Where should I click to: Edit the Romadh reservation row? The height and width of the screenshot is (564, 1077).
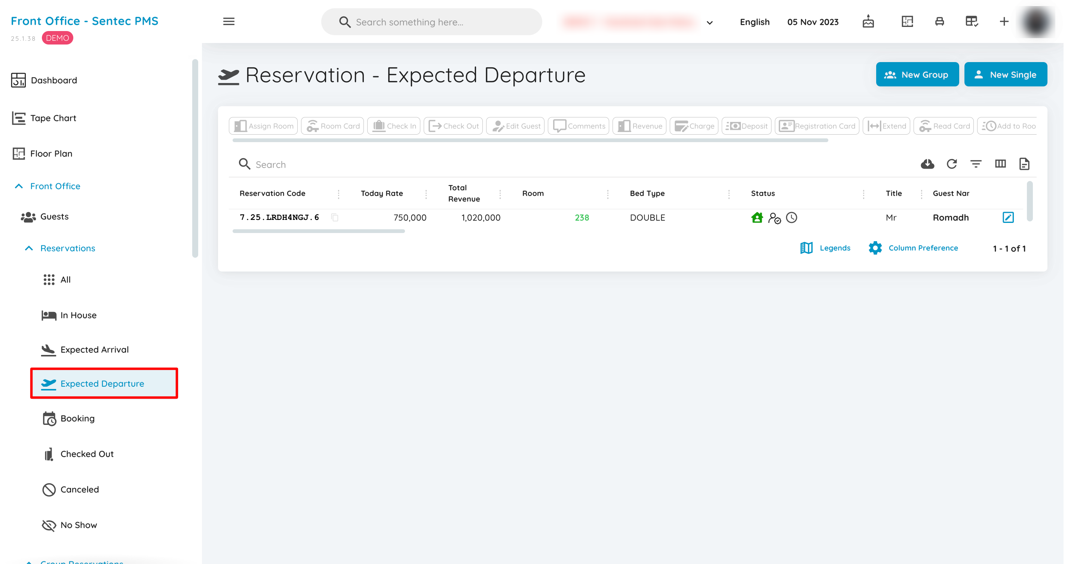click(1008, 217)
